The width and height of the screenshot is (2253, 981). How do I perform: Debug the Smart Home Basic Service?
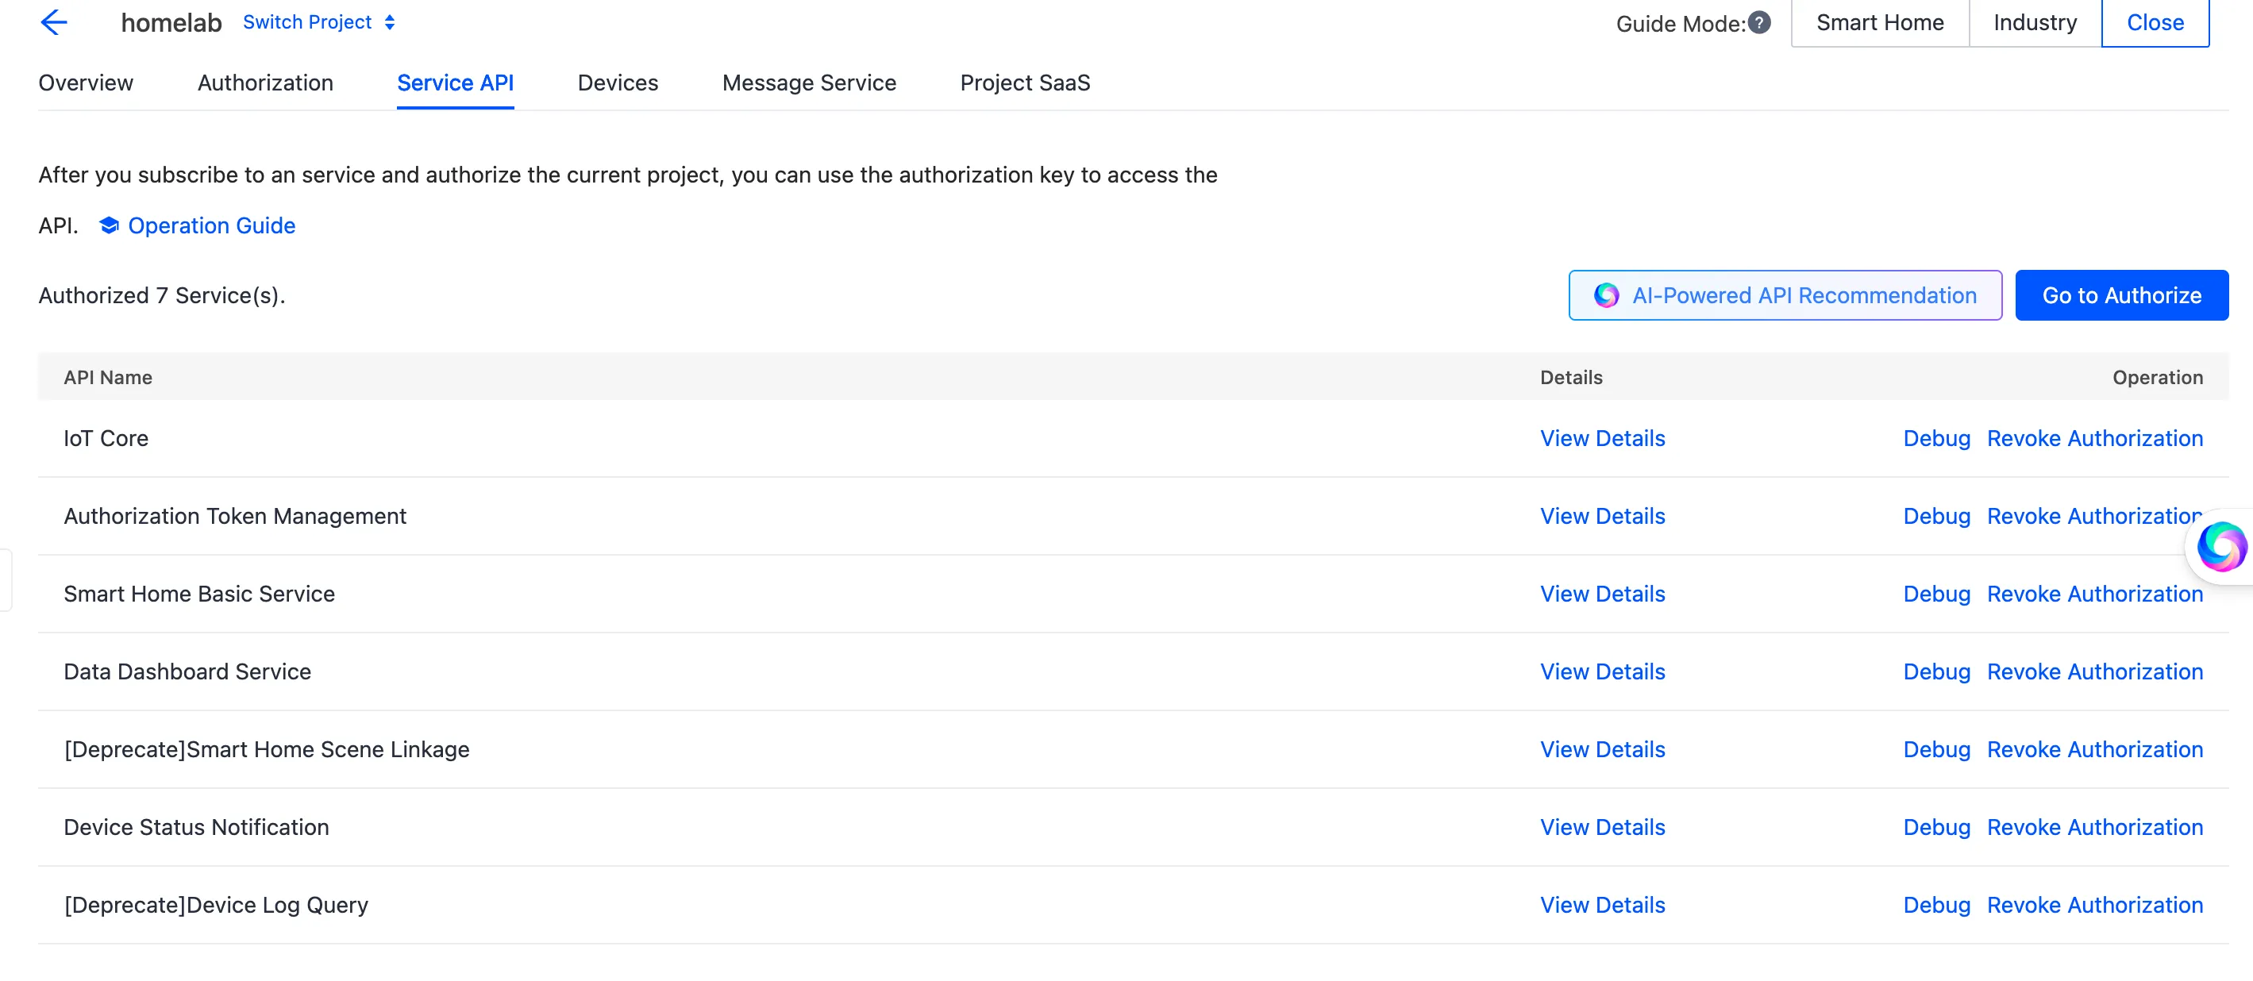1936,594
